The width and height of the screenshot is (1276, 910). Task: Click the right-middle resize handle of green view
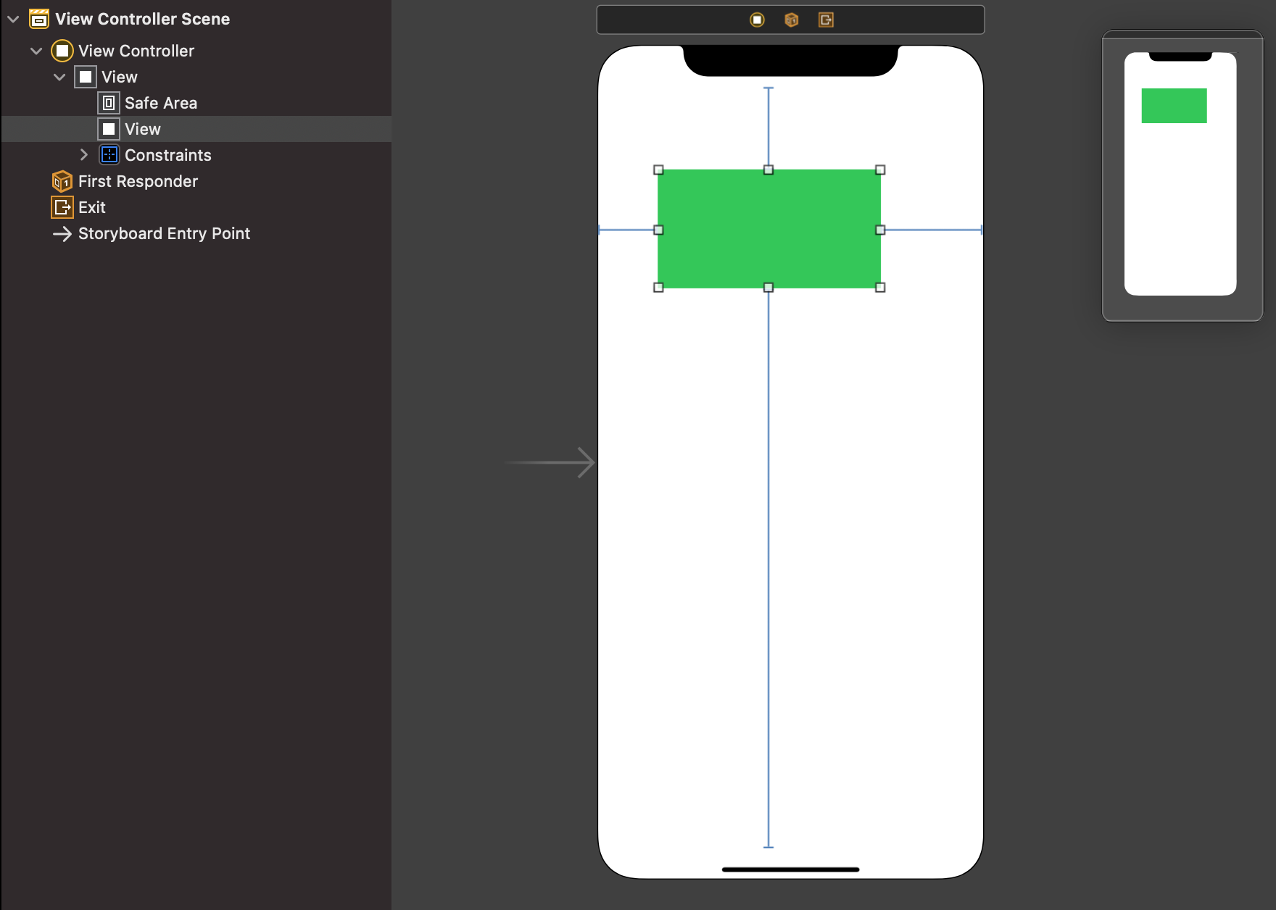coord(880,230)
